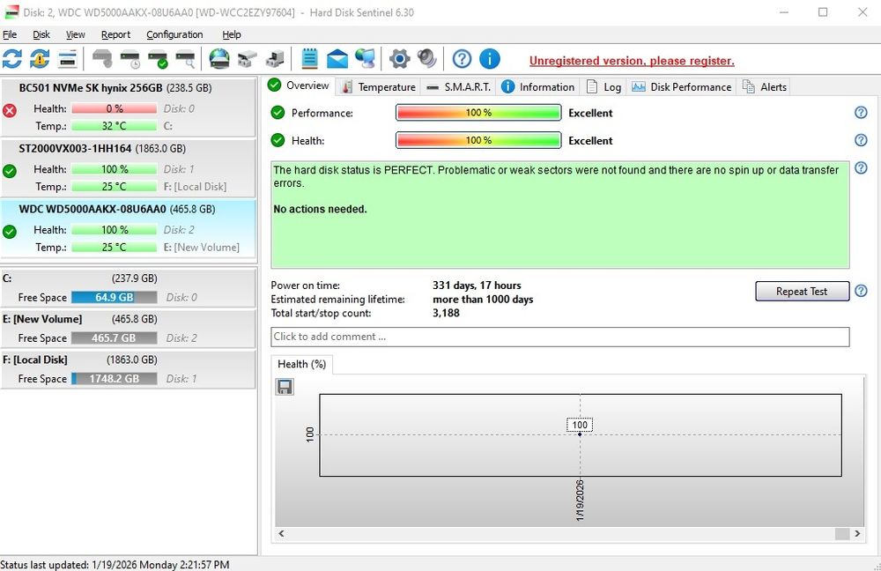Click the speaker sound toolbar icon
881x571 pixels.
tap(427, 58)
